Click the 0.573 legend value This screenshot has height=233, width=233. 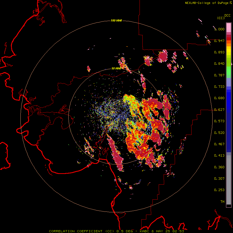pyautogui.click(x=219, y=121)
